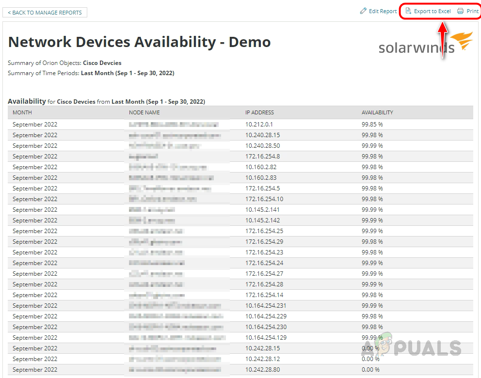The height and width of the screenshot is (378, 481).
Task: Click IP address 10.242.28.80
Action: coord(262,370)
